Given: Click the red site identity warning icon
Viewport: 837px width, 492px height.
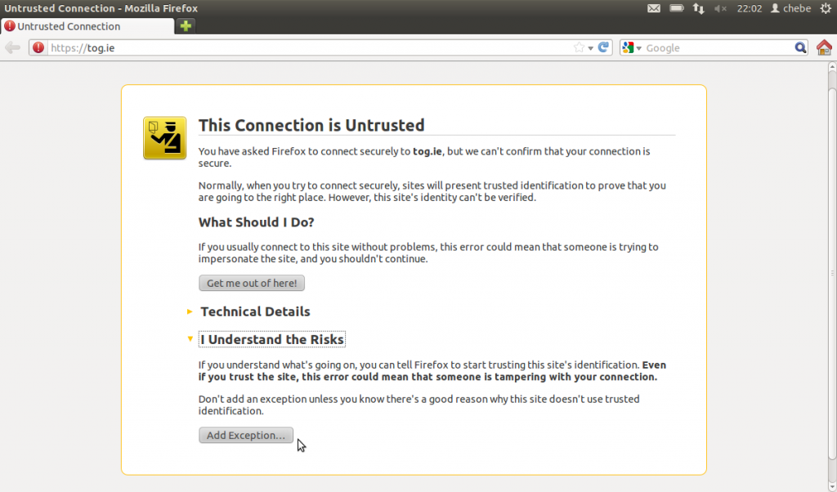Looking at the screenshot, I should point(38,47).
